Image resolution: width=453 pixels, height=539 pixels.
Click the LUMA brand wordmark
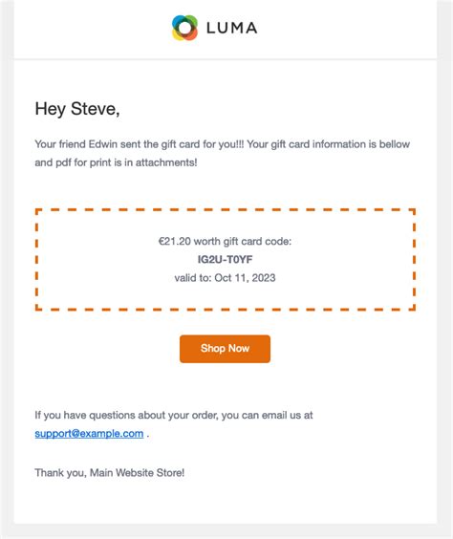click(231, 28)
